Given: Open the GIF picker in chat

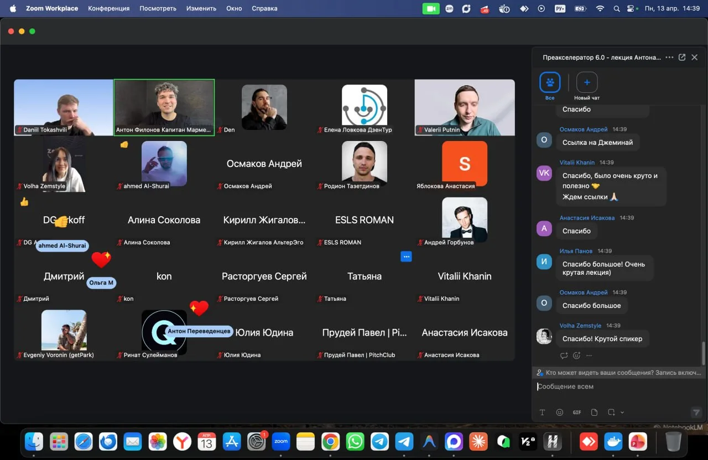Looking at the screenshot, I should point(577,412).
